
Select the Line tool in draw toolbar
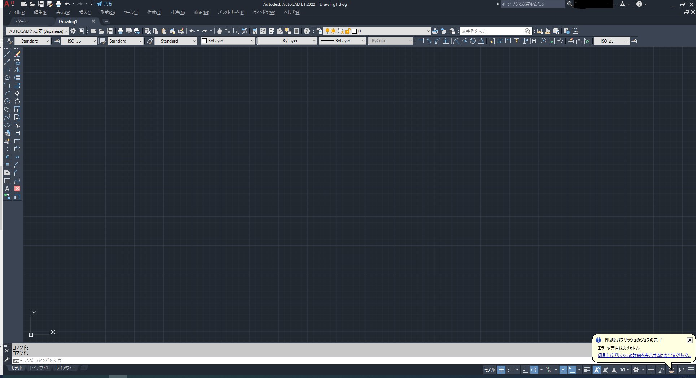[7, 54]
